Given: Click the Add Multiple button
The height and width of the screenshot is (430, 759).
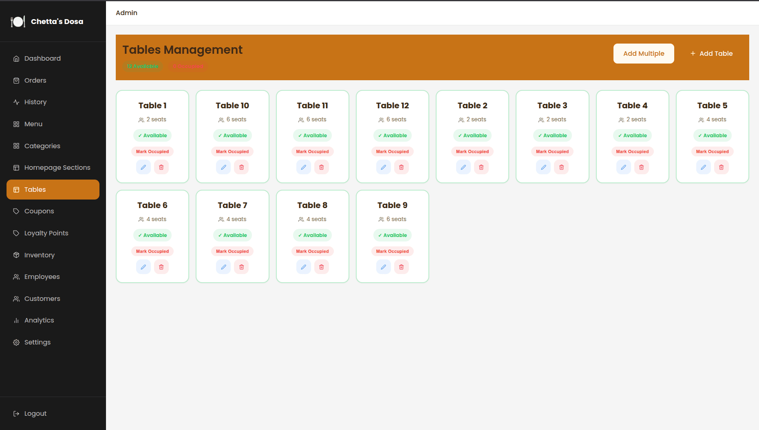Looking at the screenshot, I should 643,53.
